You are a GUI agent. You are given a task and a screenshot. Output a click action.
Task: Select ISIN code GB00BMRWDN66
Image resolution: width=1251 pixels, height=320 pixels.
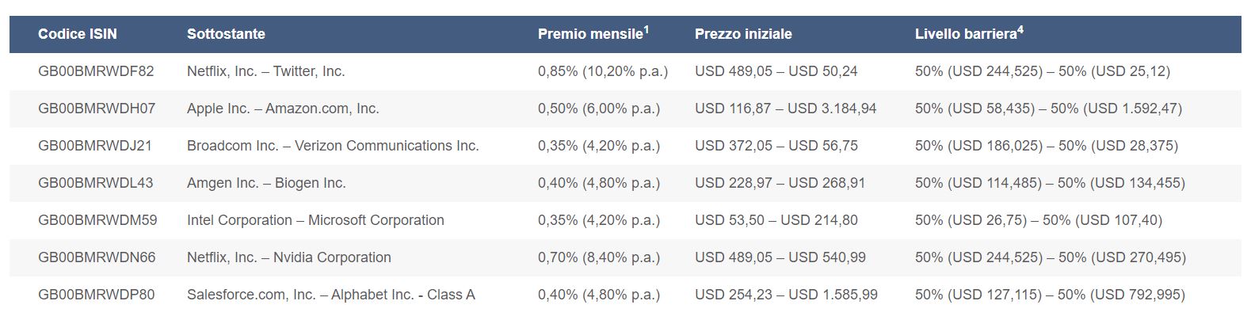point(97,257)
